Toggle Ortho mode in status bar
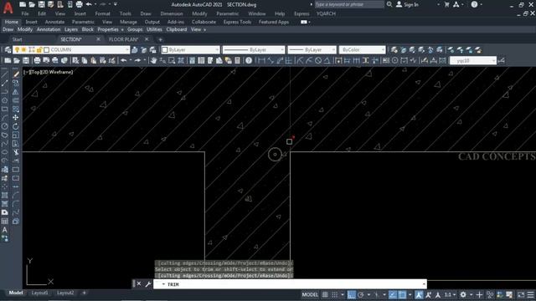Image resolution: width=536 pixels, height=301 pixels. pos(352,294)
